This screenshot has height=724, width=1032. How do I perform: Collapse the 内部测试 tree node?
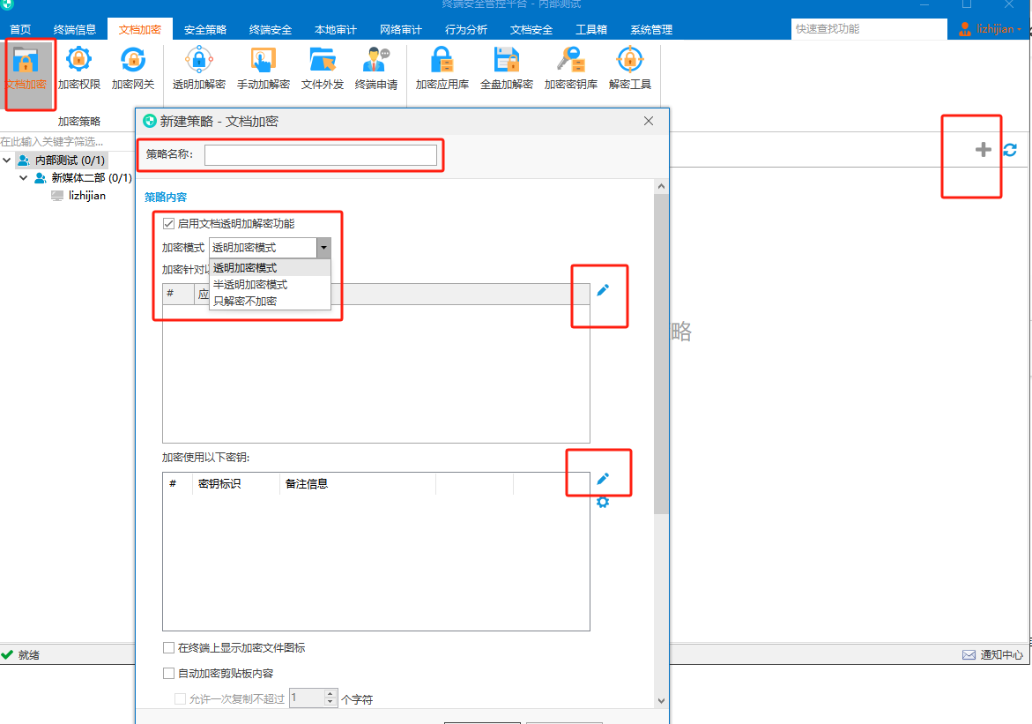point(6,160)
